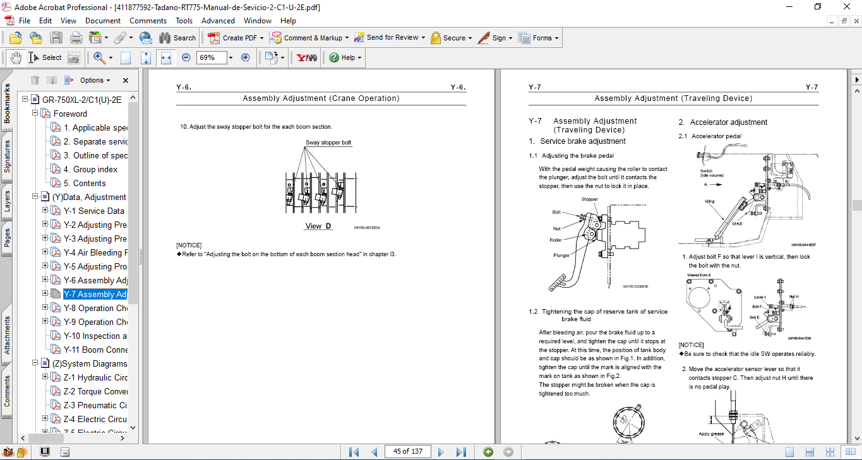Viewport: 862px width, 460px height.
Task: Switch to Continuous page layout
Action: (x=808, y=452)
